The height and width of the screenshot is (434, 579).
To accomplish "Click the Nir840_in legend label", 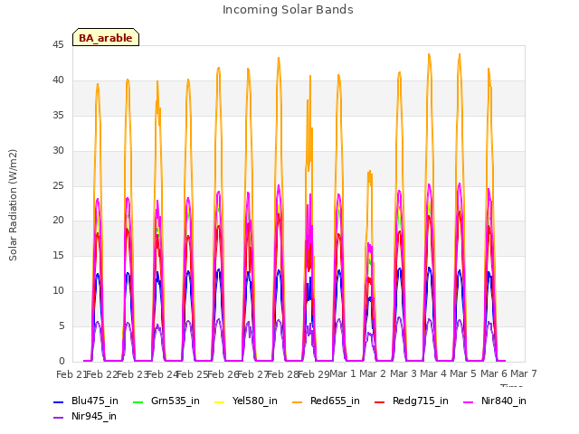I will pos(504,401).
